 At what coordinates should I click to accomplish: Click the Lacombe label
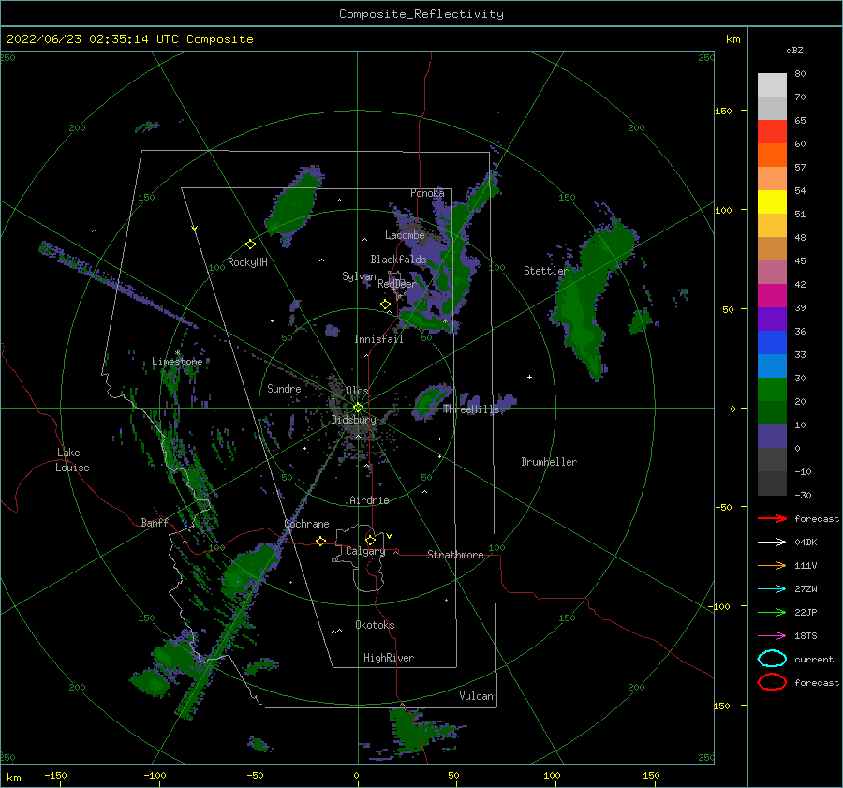click(x=405, y=235)
